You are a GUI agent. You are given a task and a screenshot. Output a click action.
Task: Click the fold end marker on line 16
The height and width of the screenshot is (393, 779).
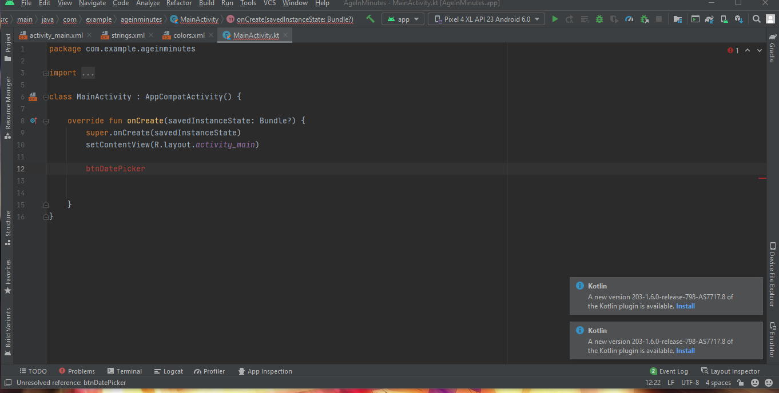tap(46, 217)
